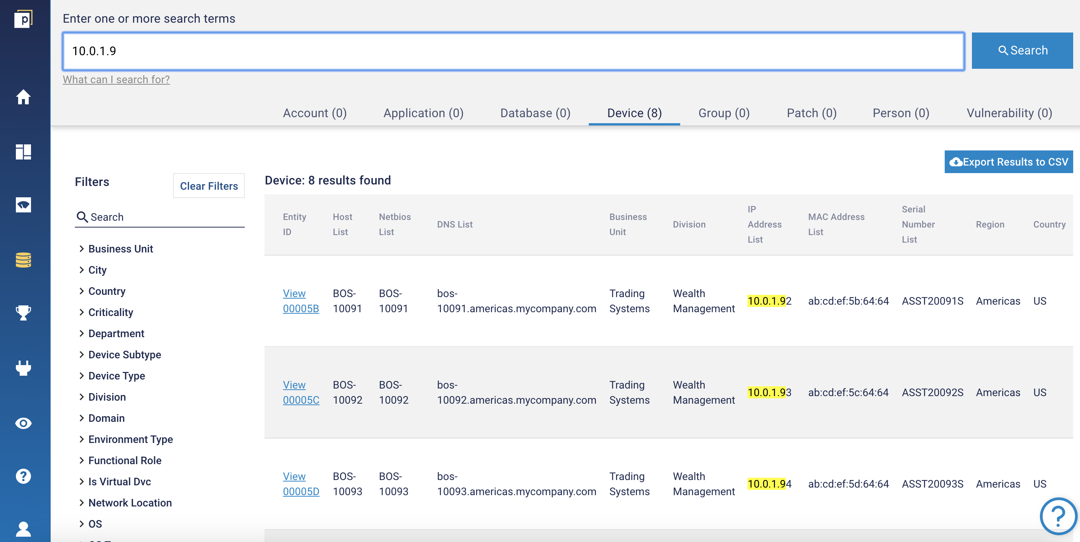
Task: Open View 00005B entity link
Action: 300,301
